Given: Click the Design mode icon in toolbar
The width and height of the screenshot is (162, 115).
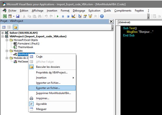Looking at the screenshot, I should (74, 16).
